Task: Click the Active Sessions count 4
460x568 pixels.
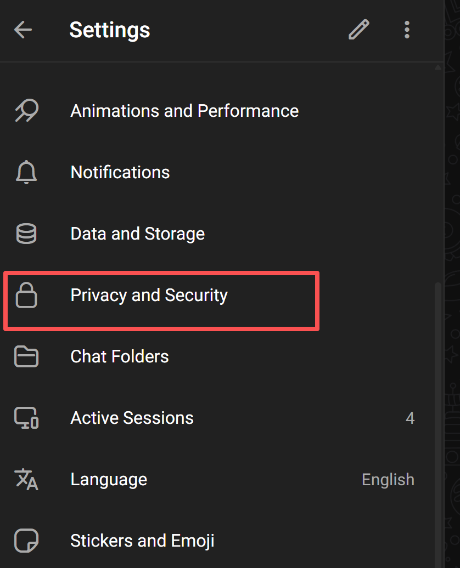Action: [410, 418]
